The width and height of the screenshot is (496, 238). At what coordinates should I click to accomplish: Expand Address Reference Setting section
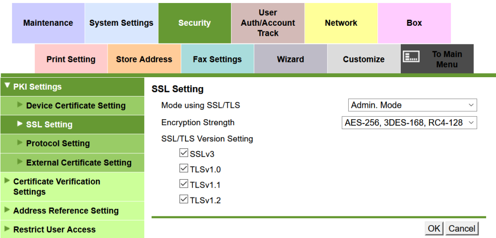tap(66, 210)
